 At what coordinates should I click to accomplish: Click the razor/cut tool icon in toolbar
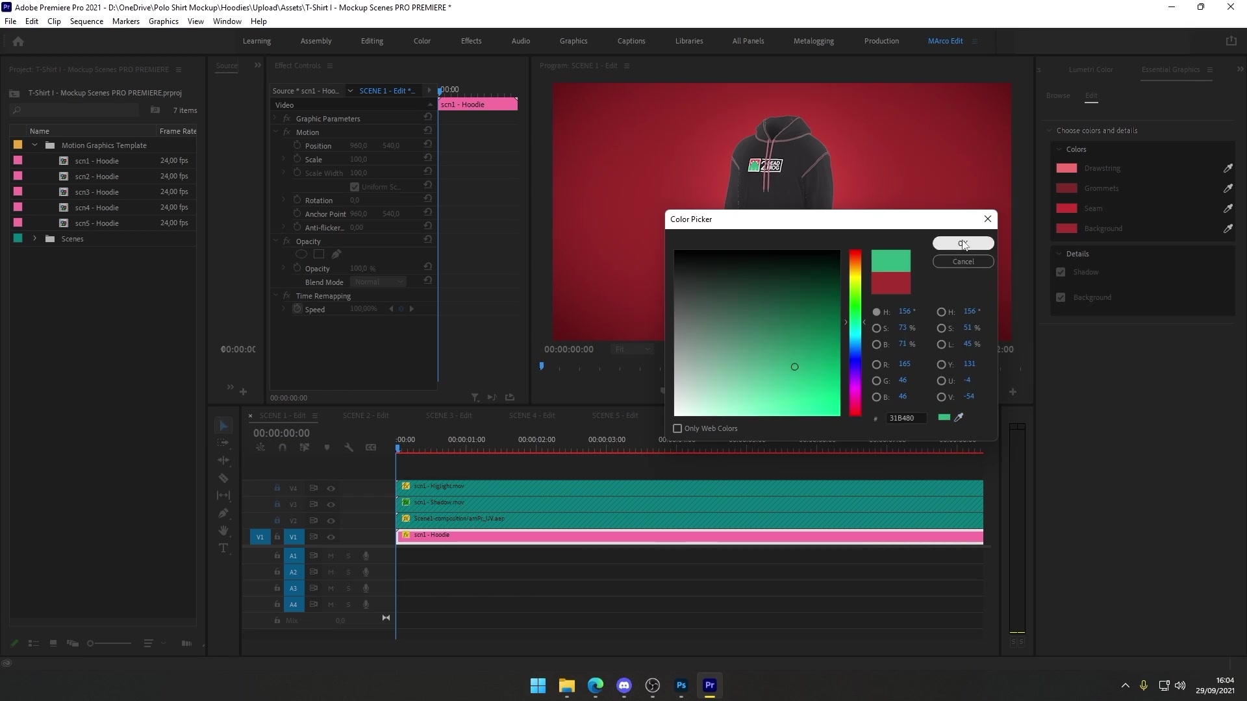point(223,478)
